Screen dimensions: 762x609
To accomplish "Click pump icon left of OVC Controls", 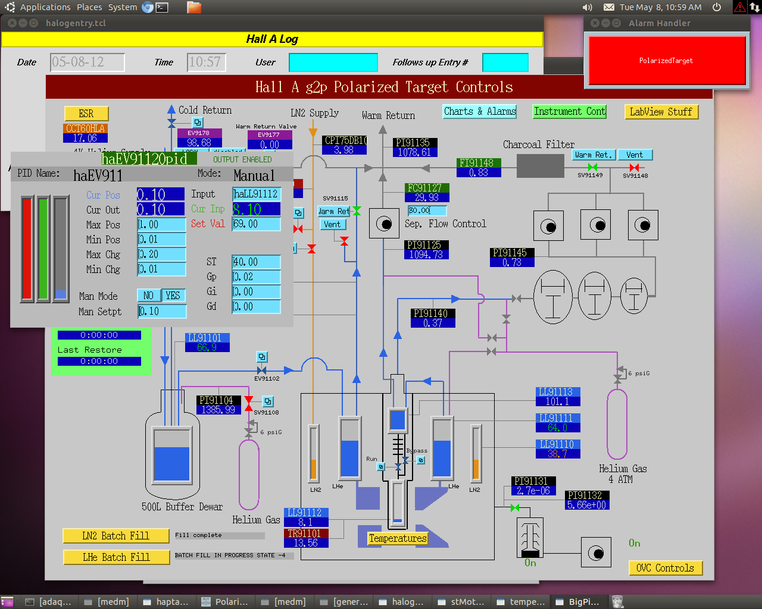I will 596,553.
